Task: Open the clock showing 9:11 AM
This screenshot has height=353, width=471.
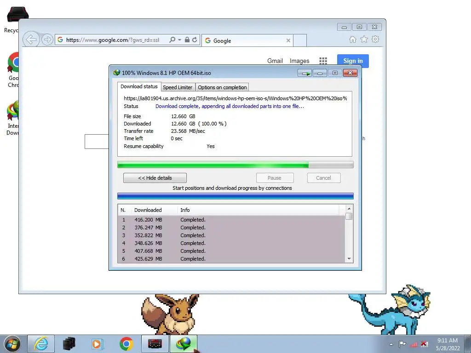Action: [448, 344]
